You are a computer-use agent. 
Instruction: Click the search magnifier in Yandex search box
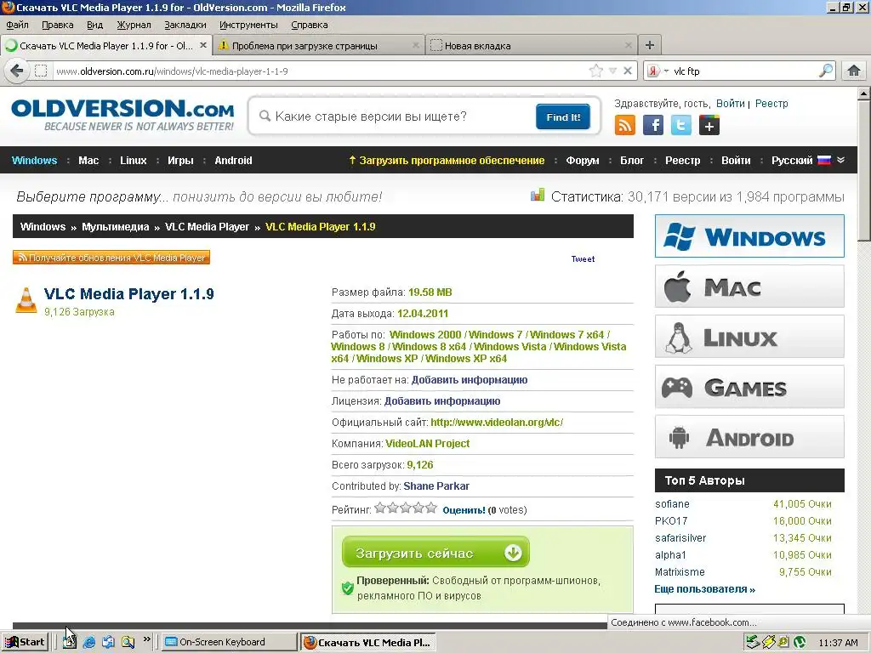tap(826, 71)
